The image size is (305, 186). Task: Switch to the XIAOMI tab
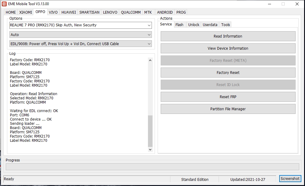click(x=25, y=12)
